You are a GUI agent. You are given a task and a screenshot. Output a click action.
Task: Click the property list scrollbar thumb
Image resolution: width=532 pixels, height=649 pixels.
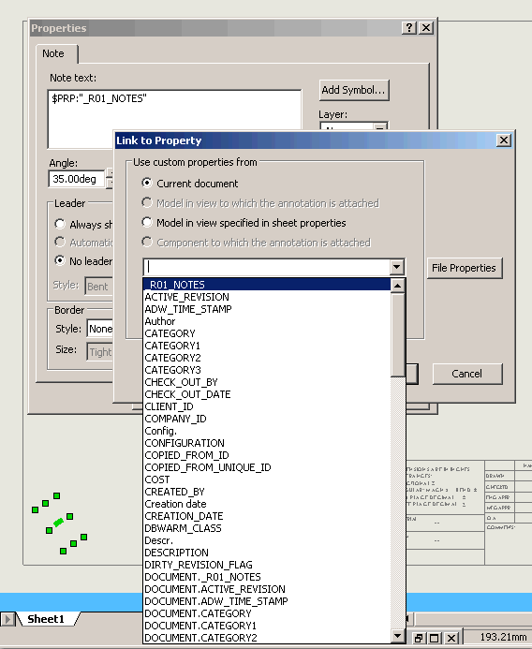click(397, 335)
